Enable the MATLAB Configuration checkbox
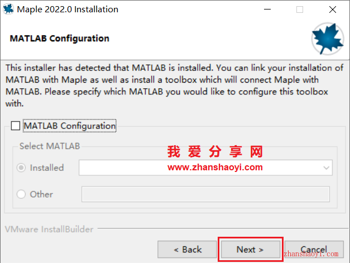This screenshot has height=263, width=350. [x=16, y=126]
